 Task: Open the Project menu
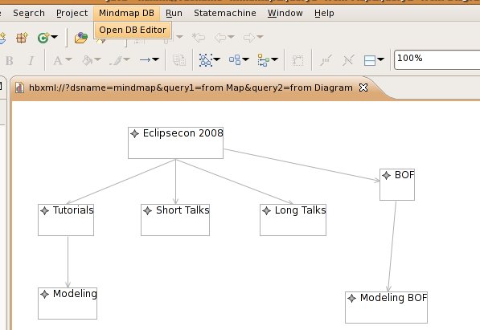click(x=72, y=13)
